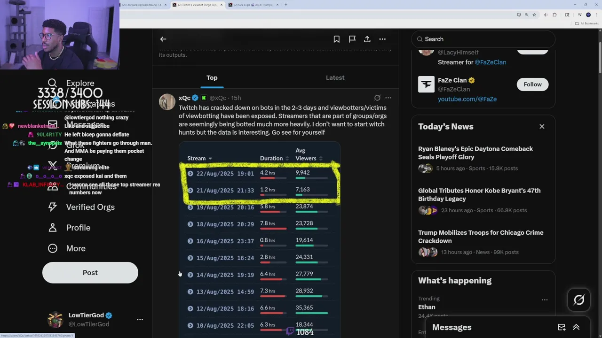Open the header's three-dot options menu
The image size is (602, 338).
click(382, 39)
